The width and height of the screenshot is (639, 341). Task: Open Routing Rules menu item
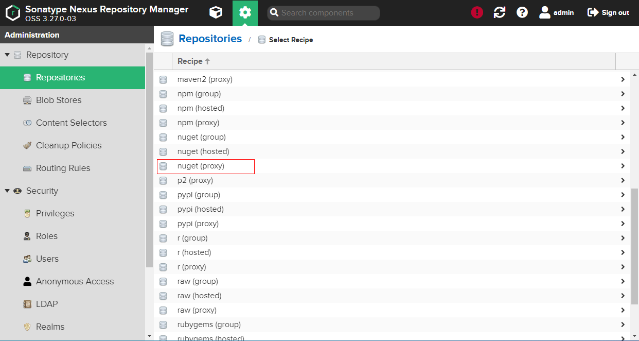point(73,168)
